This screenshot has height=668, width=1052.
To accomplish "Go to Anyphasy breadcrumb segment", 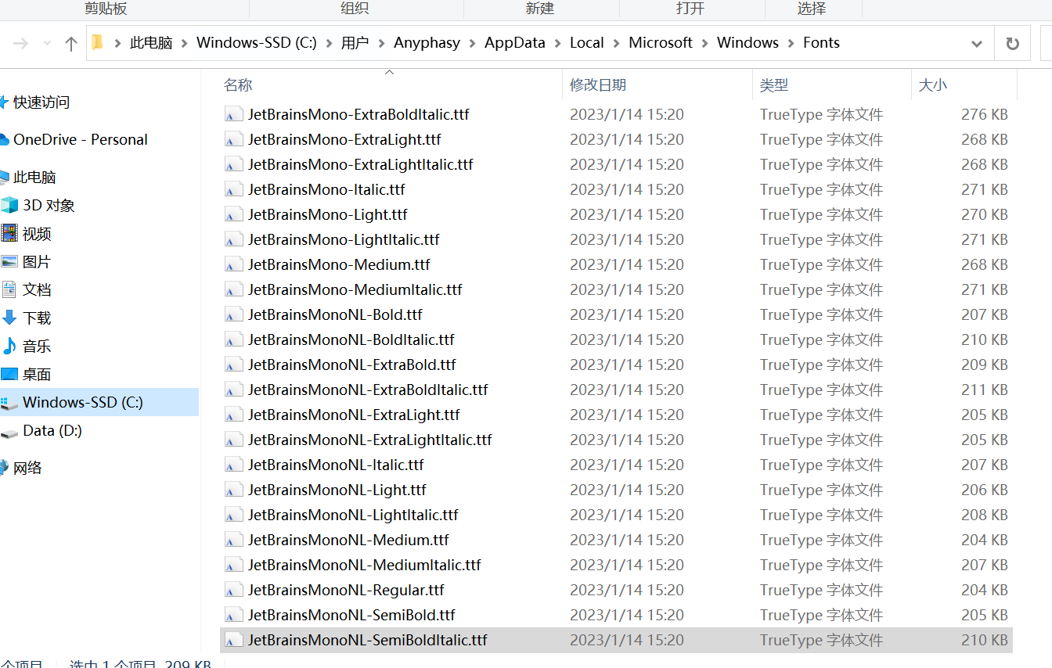I will [427, 43].
